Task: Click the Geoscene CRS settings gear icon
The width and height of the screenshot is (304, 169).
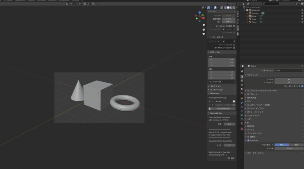Action: coord(234,101)
